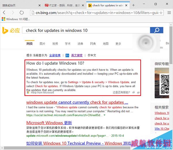173x150 pixels.
Task: Open a new tab with plus button
Action: [133, 5]
